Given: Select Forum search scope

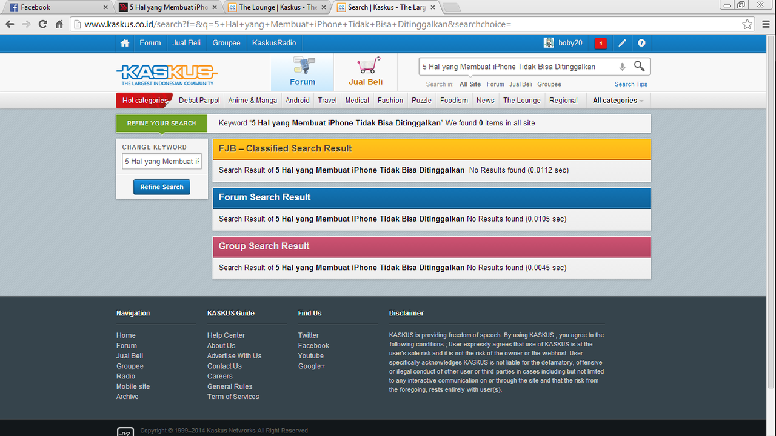Looking at the screenshot, I should tap(495, 84).
